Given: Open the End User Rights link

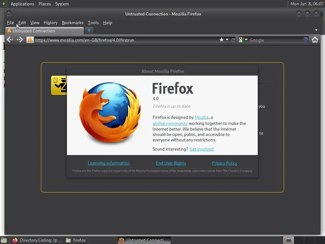Looking at the screenshot, I should tap(171, 163).
